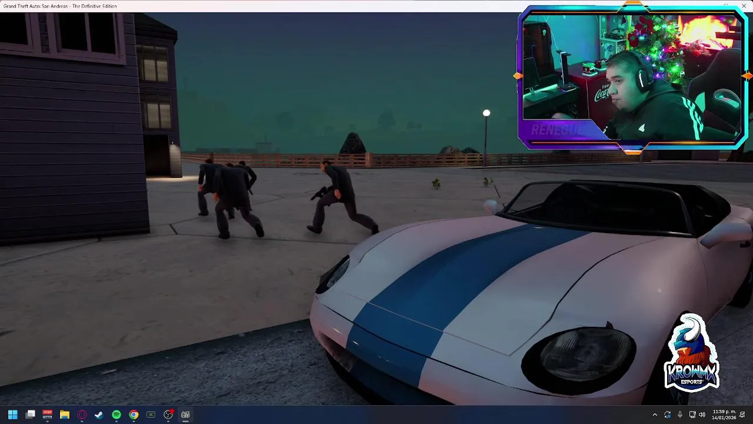The width and height of the screenshot is (753, 424).
Task: Show hidden system tray icons
Action: click(x=655, y=415)
